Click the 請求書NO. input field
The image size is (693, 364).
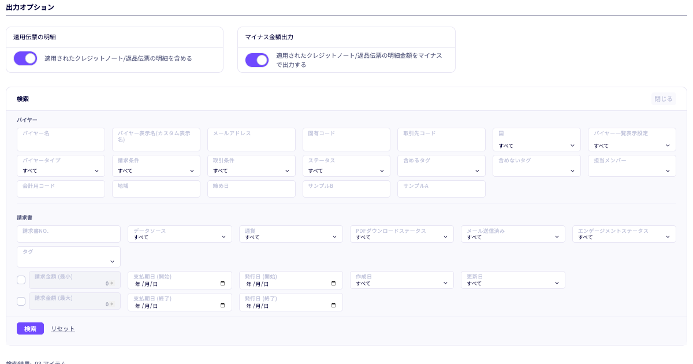coord(69,234)
